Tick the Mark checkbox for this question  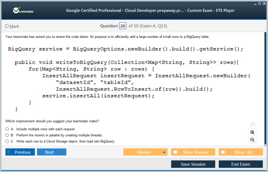click(x=7, y=26)
